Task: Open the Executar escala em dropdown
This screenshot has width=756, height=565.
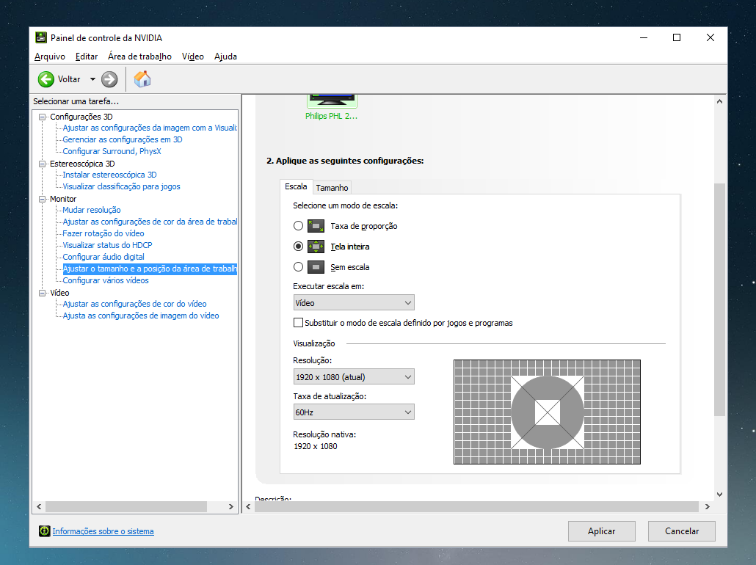Action: click(353, 303)
